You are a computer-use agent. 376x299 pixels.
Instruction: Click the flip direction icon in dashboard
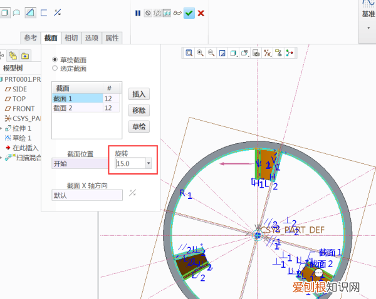(x=57, y=13)
